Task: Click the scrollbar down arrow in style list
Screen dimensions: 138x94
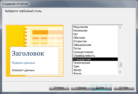Action: coord(120,72)
